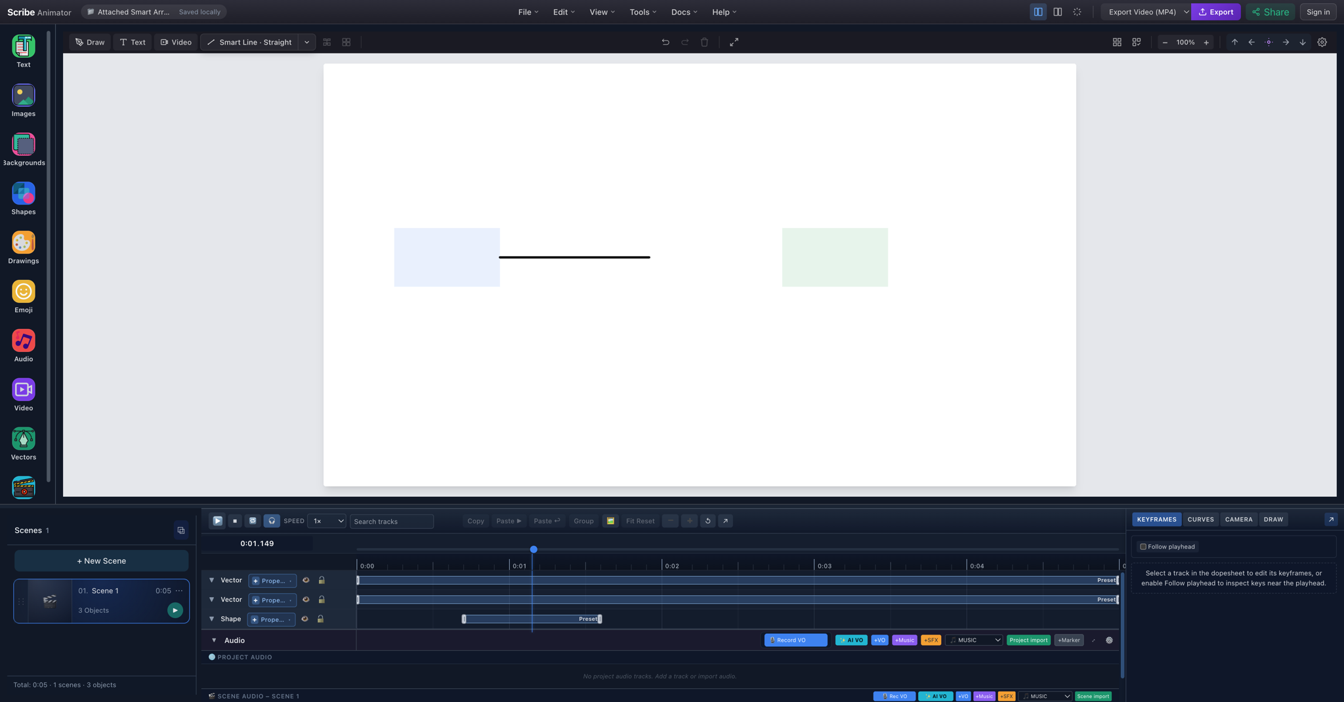Open the View menu

(x=602, y=12)
